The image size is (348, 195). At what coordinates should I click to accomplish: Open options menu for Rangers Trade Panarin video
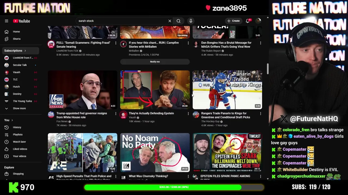(260, 113)
